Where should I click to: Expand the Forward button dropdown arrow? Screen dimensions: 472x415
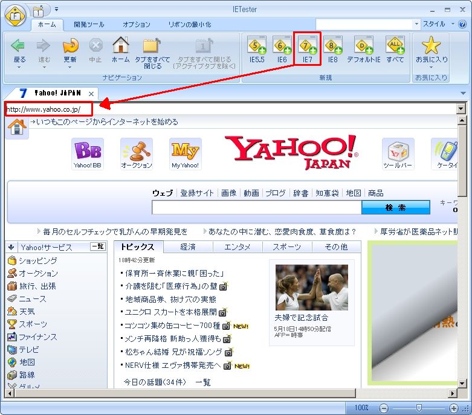(x=44, y=68)
